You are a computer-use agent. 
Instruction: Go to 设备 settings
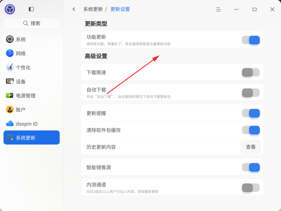click(x=31, y=82)
